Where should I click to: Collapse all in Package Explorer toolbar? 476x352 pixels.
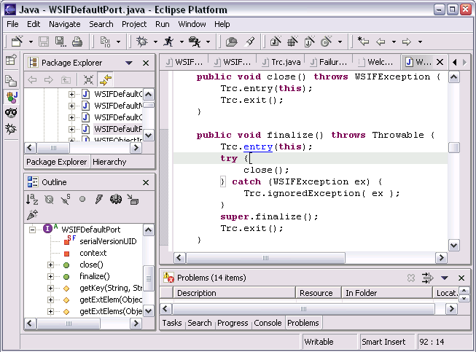tap(88, 80)
